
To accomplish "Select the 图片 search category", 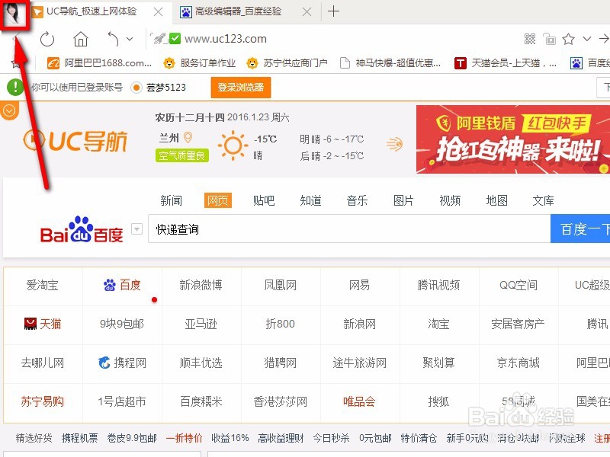I will point(403,200).
